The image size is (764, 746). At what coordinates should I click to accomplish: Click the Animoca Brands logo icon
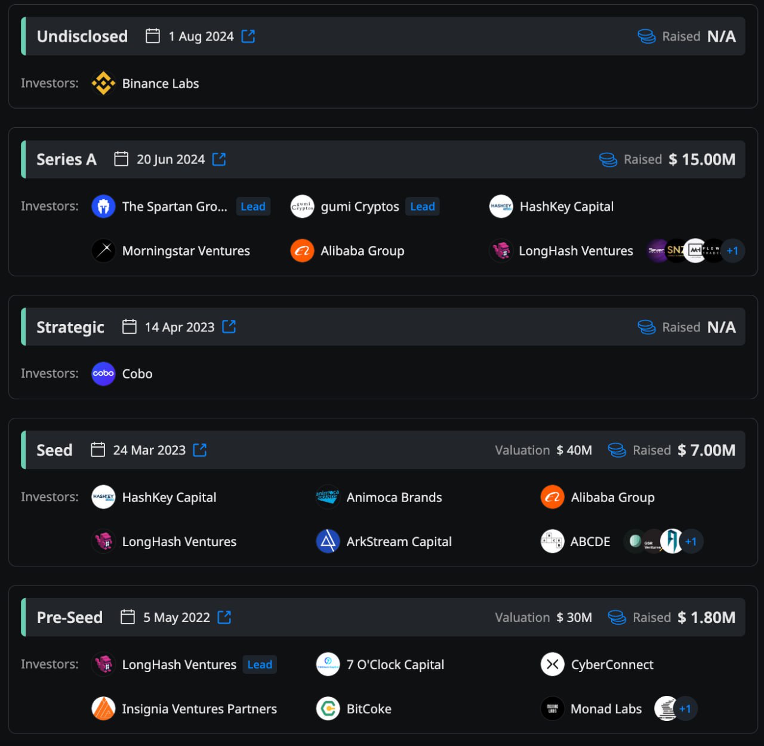click(x=328, y=497)
